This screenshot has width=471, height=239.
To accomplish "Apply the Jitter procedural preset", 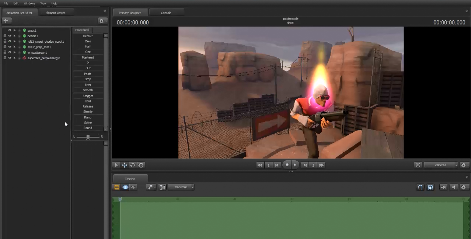I will (88, 85).
